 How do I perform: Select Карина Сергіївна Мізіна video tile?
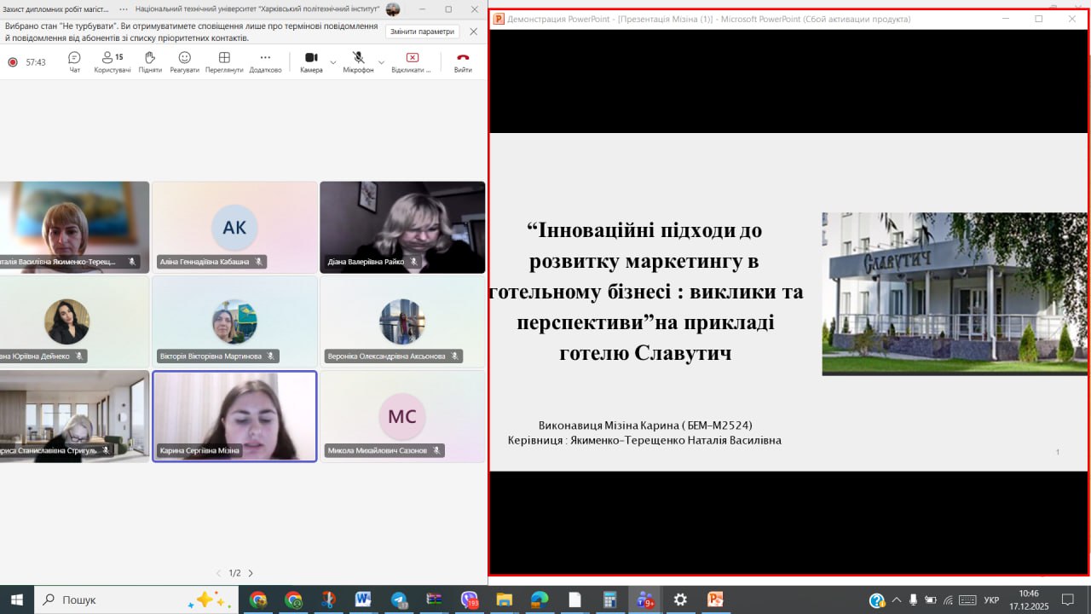(234, 416)
